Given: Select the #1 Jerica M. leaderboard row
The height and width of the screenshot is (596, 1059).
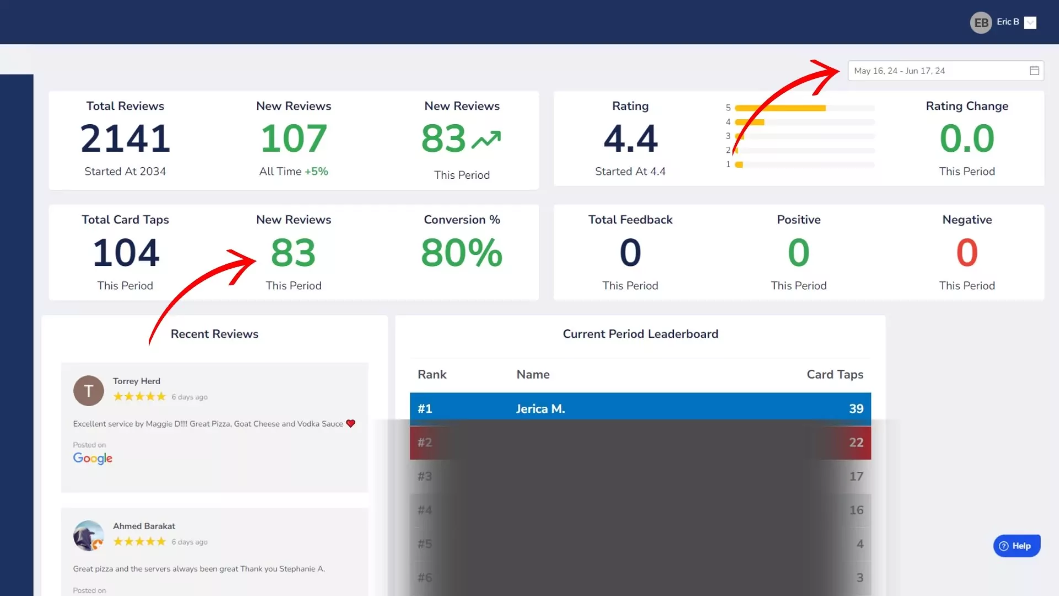Looking at the screenshot, I should (x=640, y=409).
